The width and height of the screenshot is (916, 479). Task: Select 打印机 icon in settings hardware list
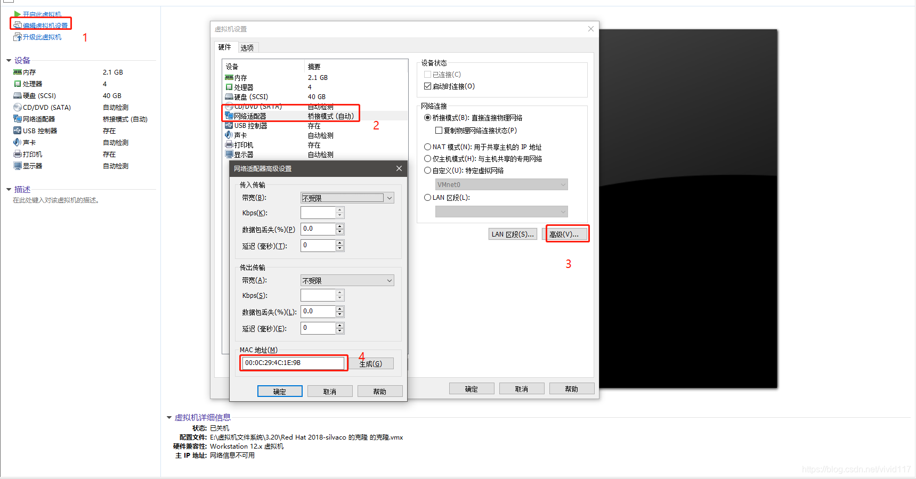[229, 145]
